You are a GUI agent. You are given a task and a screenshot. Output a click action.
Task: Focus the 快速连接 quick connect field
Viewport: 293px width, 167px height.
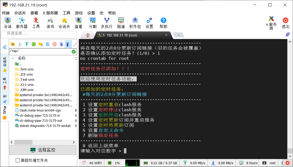click(39, 34)
